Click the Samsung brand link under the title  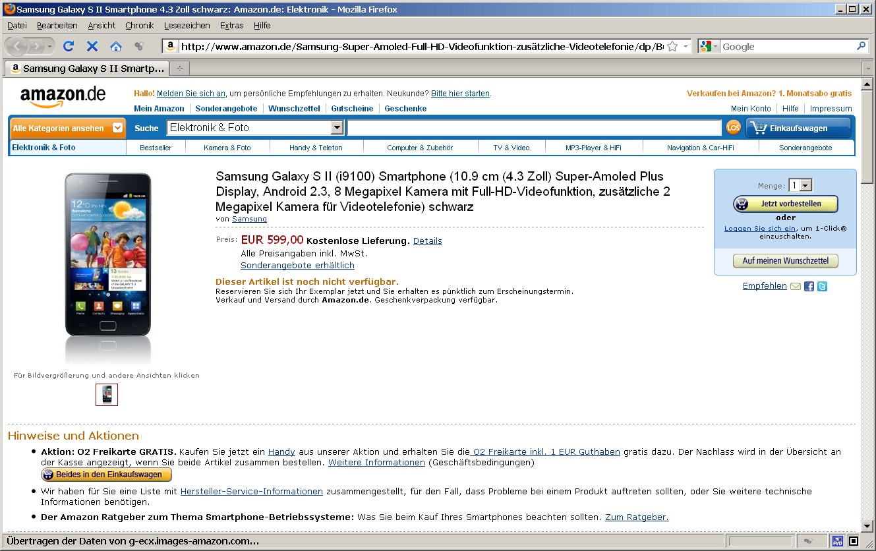(x=249, y=219)
